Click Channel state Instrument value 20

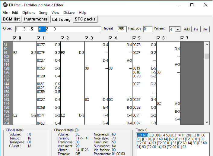point(78,146)
